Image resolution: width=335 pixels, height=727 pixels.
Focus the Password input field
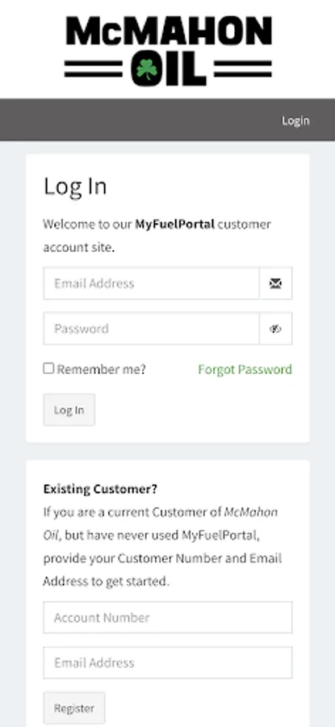coord(152,329)
